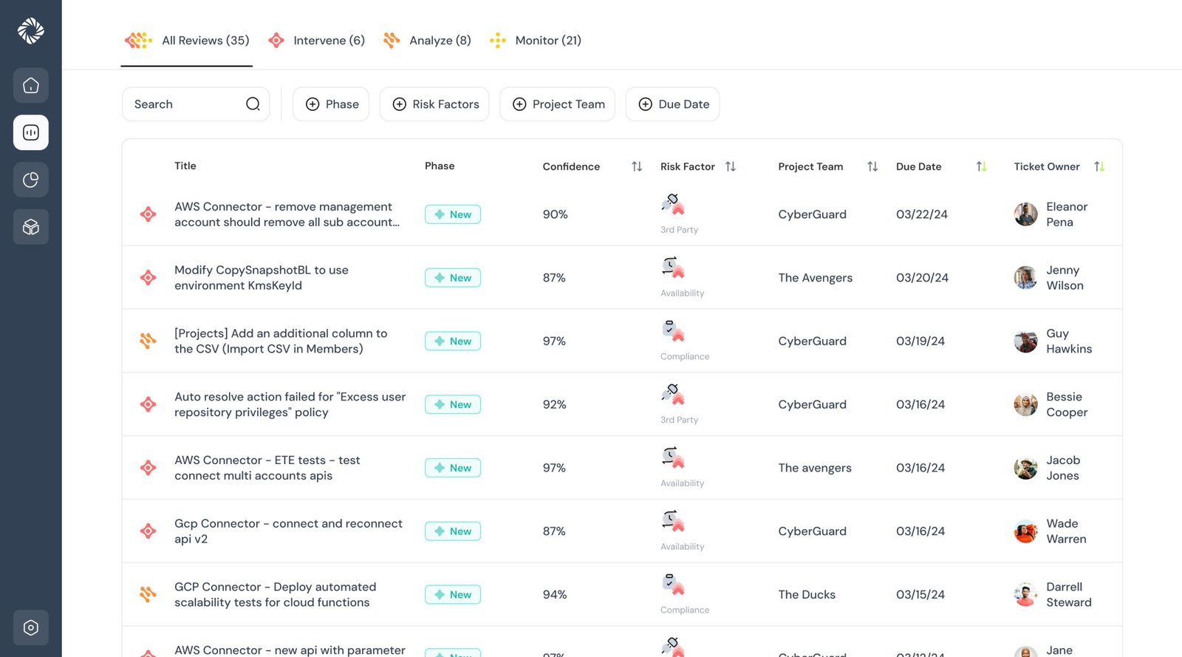Click the 3rd Party risk icon for AWS Connector row

(673, 204)
